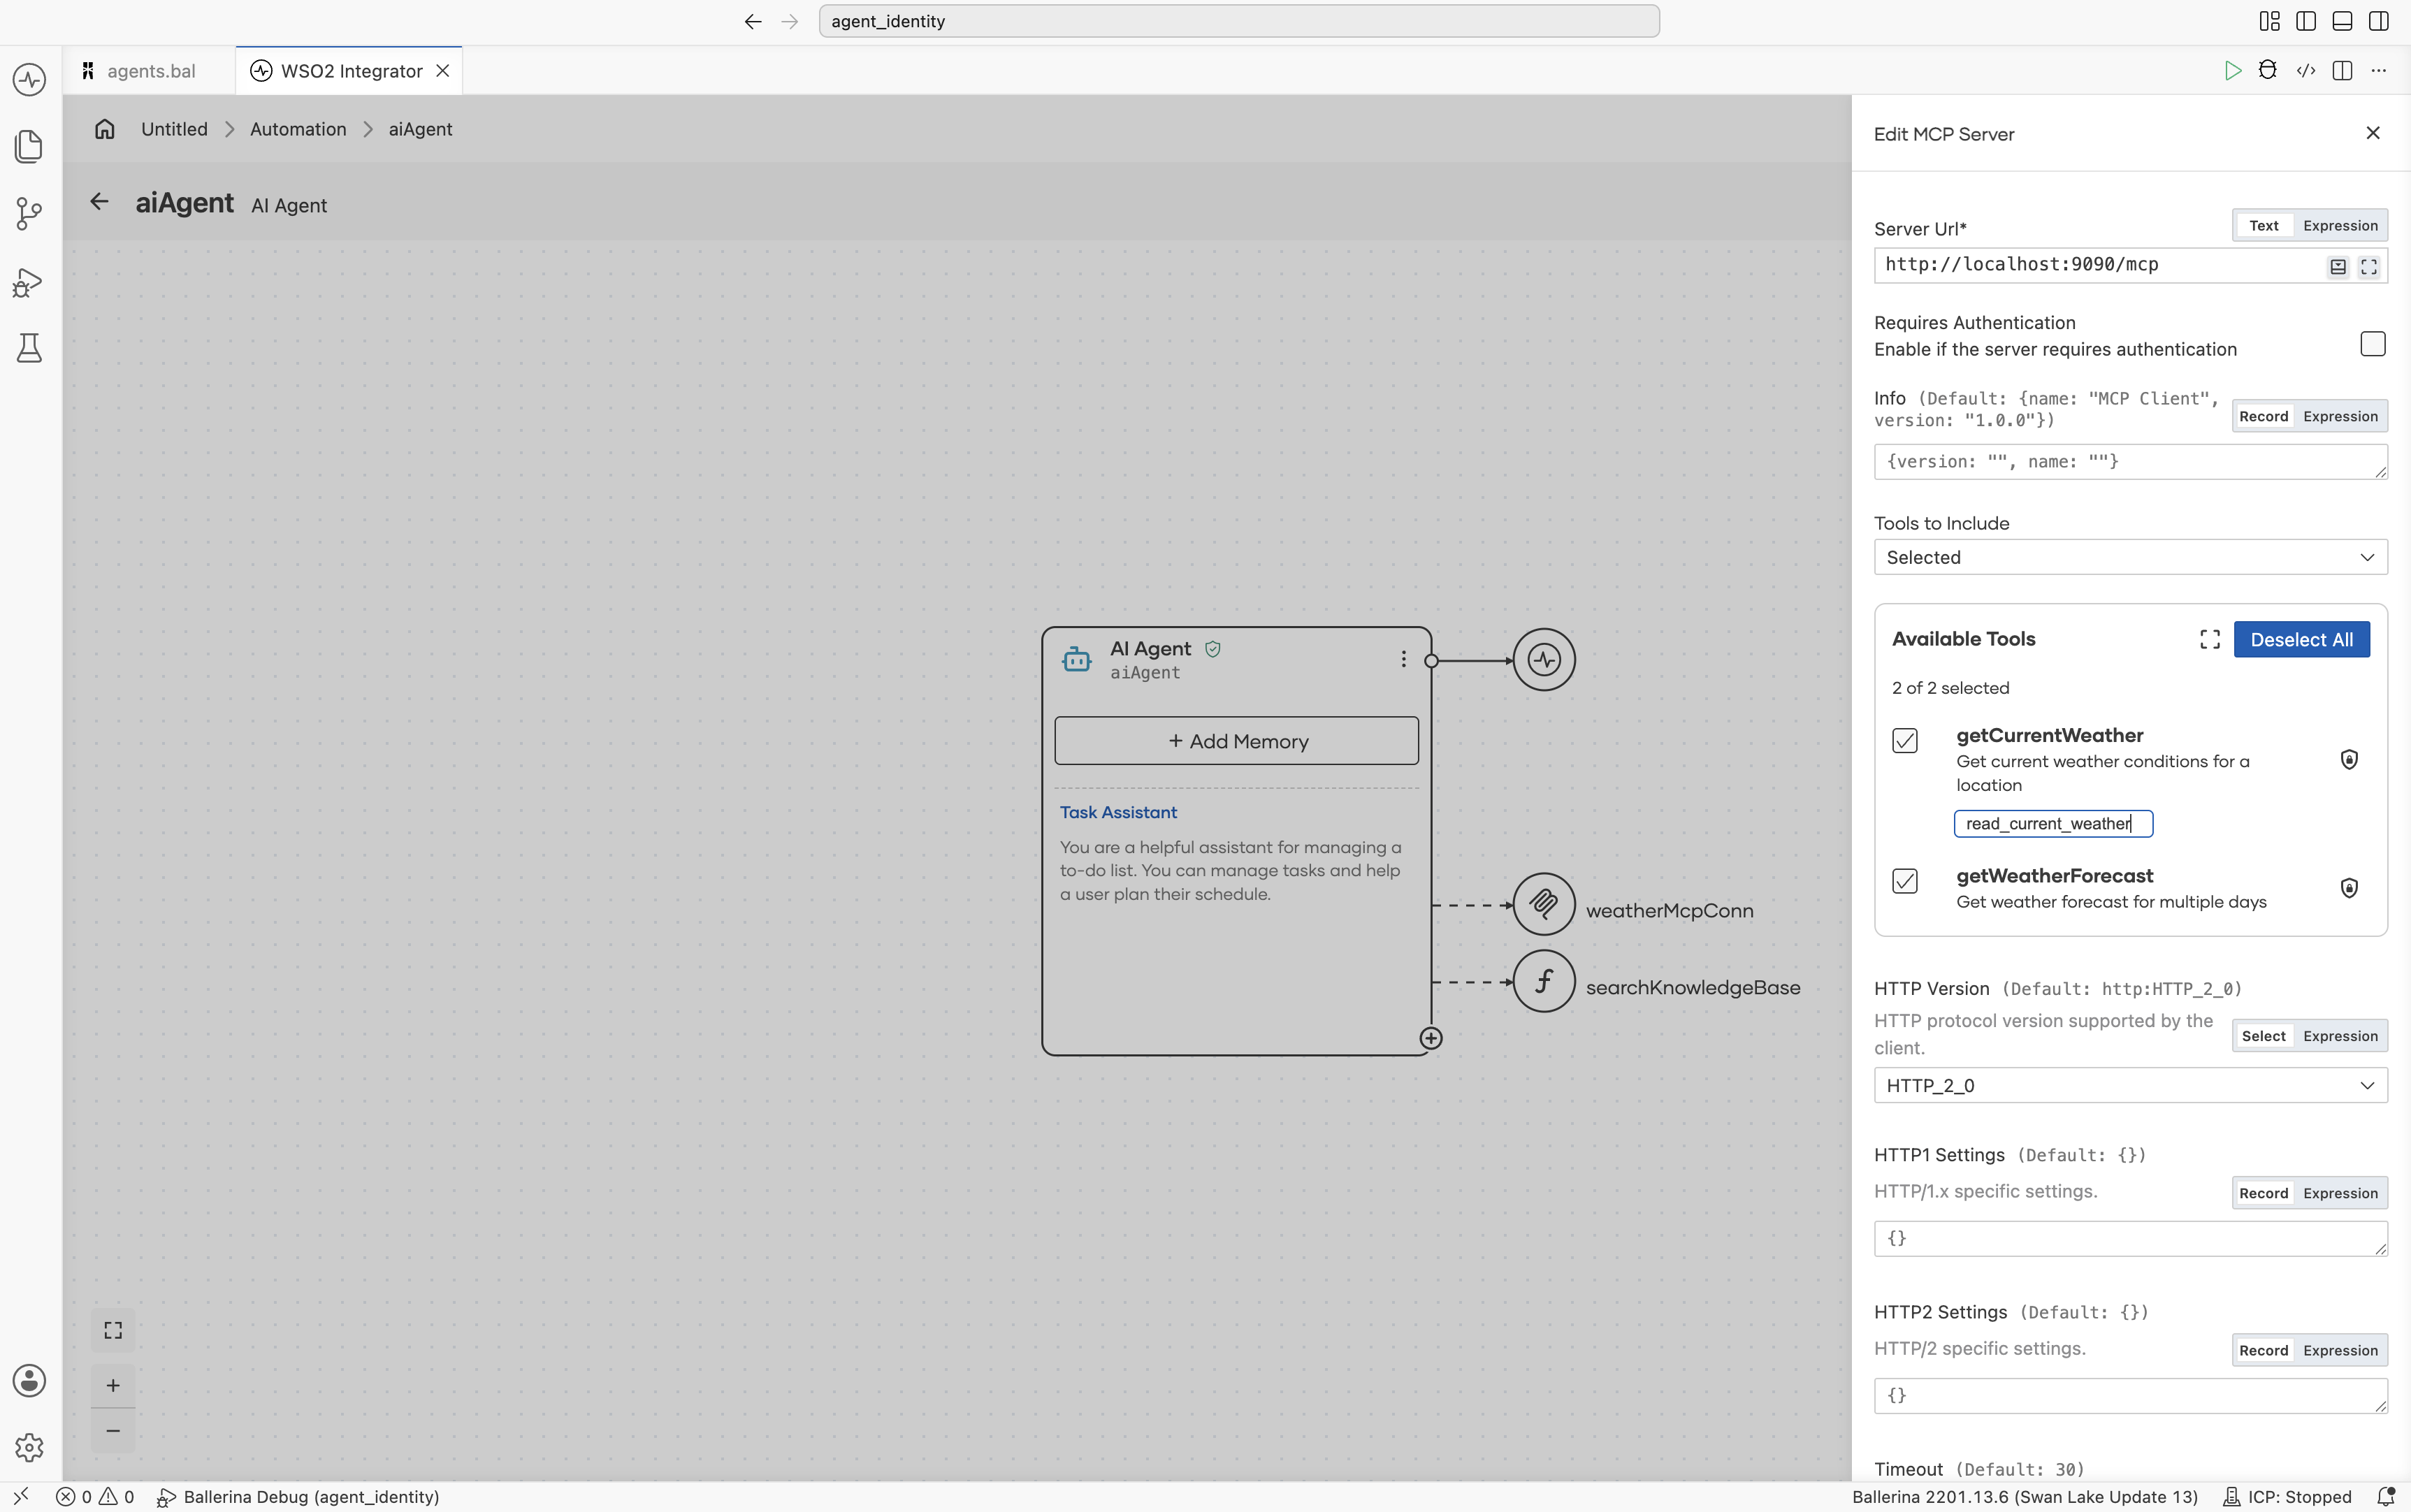Click the Deselect All button
Screen dimensions: 2411x1512
pyautogui.click(x=2301, y=640)
